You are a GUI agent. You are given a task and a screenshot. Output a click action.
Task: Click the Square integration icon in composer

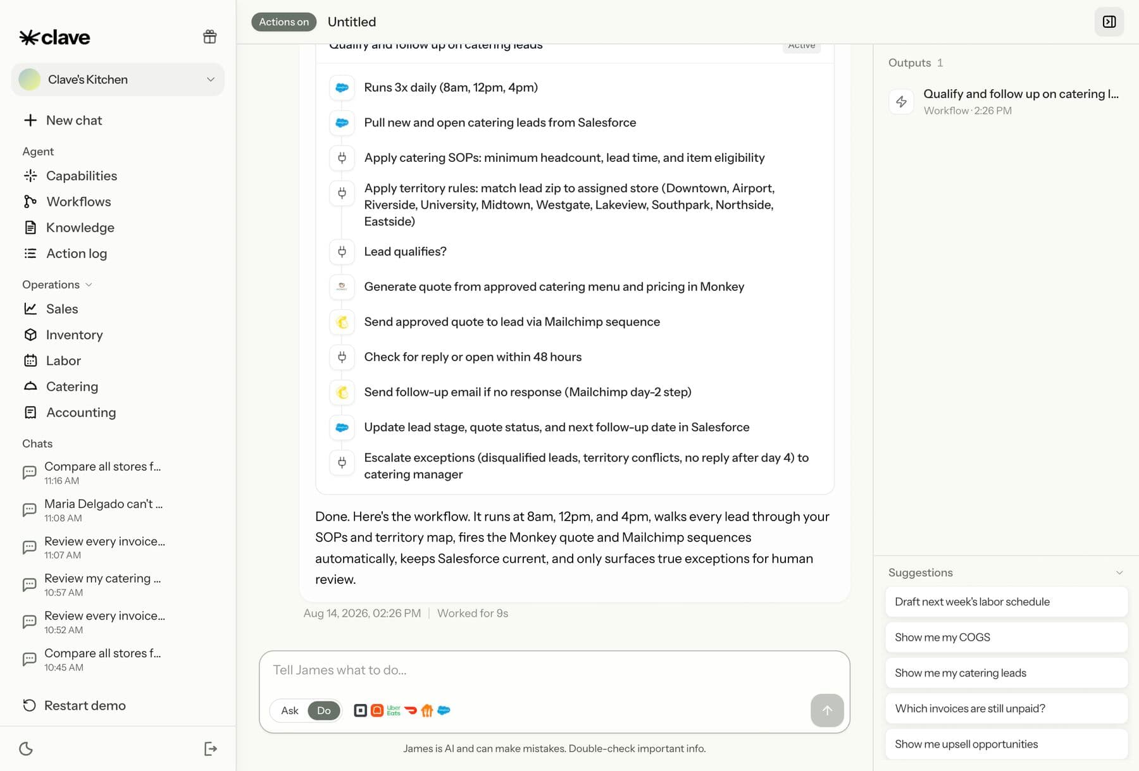pyautogui.click(x=360, y=710)
